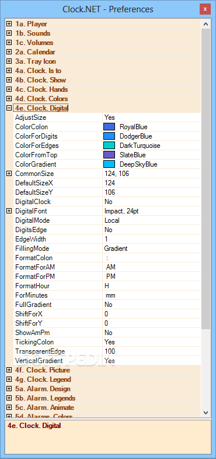Select the ColorForDigits property name

tap(36, 136)
